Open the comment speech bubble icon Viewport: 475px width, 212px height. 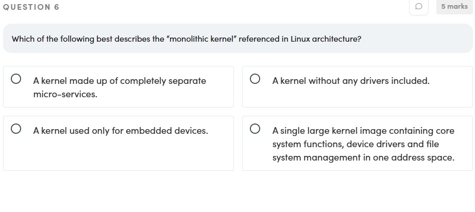tap(418, 7)
